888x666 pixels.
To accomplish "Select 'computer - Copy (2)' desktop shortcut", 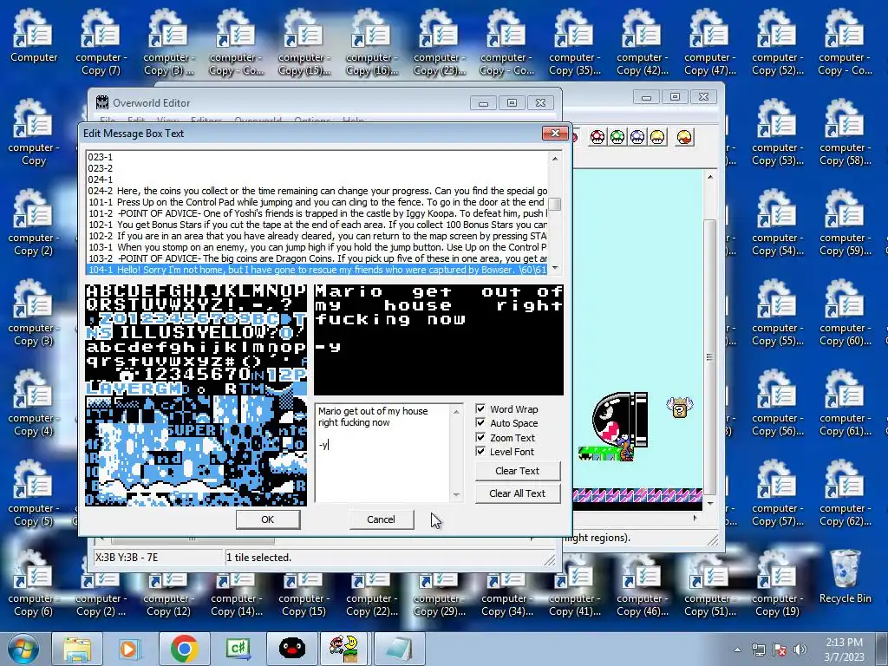I will pyautogui.click(x=34, y=223).
